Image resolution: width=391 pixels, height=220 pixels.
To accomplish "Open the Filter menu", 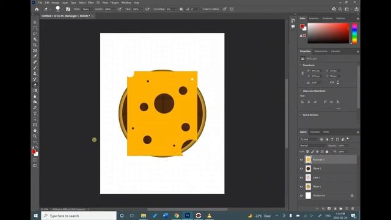I will (91, 2).
